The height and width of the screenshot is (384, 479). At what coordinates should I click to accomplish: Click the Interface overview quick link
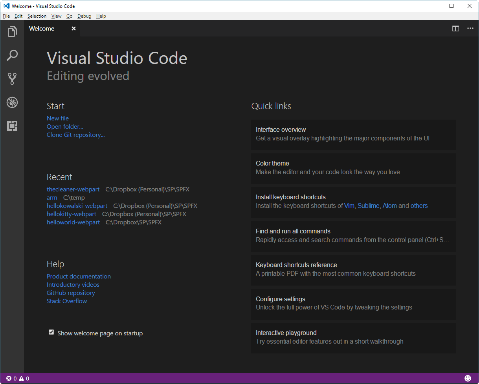[x=353, y=135]
